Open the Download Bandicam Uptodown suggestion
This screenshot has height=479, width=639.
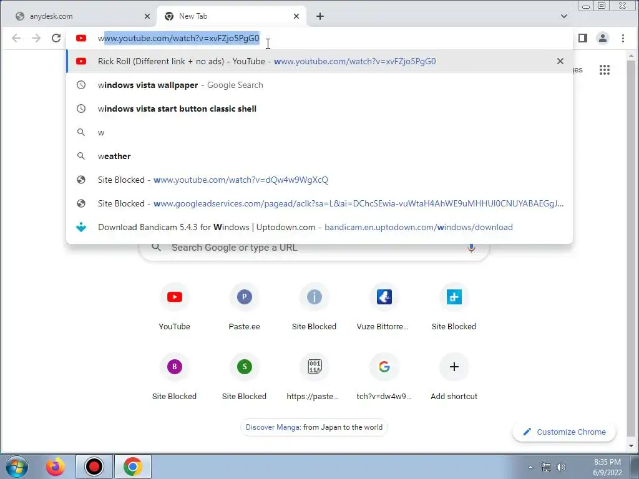[x=319, y=227]
